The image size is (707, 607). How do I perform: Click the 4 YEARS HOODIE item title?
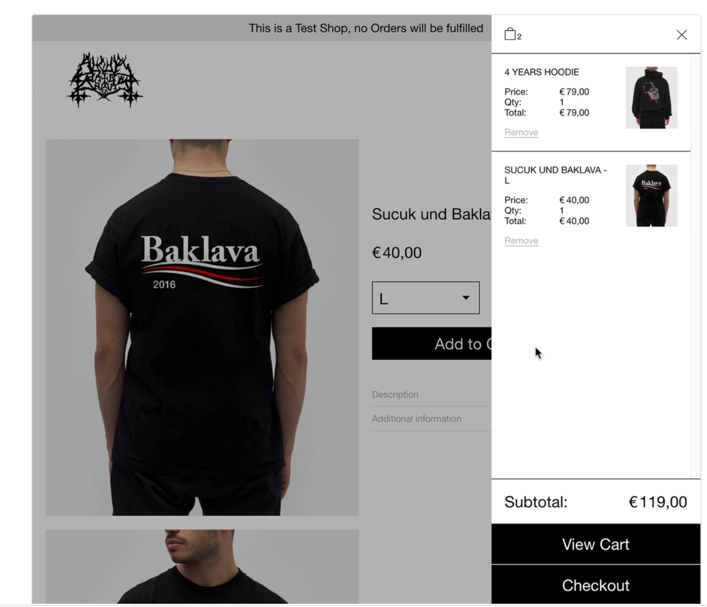pos(542,72)
